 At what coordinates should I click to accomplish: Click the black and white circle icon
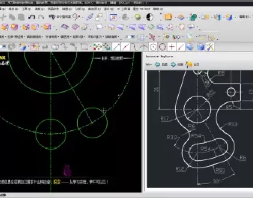150,17
